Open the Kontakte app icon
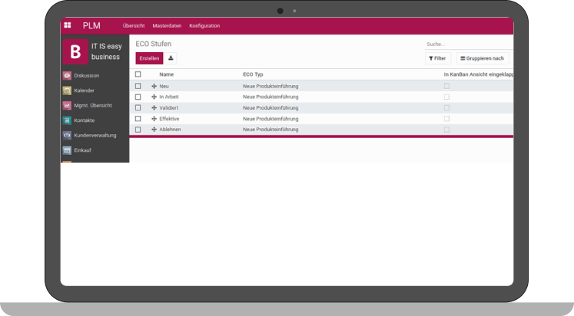Viewport: 574px width, 316px height. 67,120
